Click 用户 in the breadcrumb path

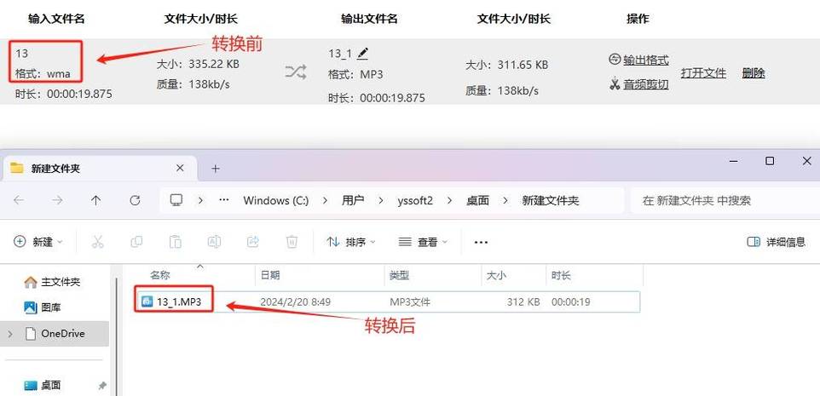coord(353,201)
